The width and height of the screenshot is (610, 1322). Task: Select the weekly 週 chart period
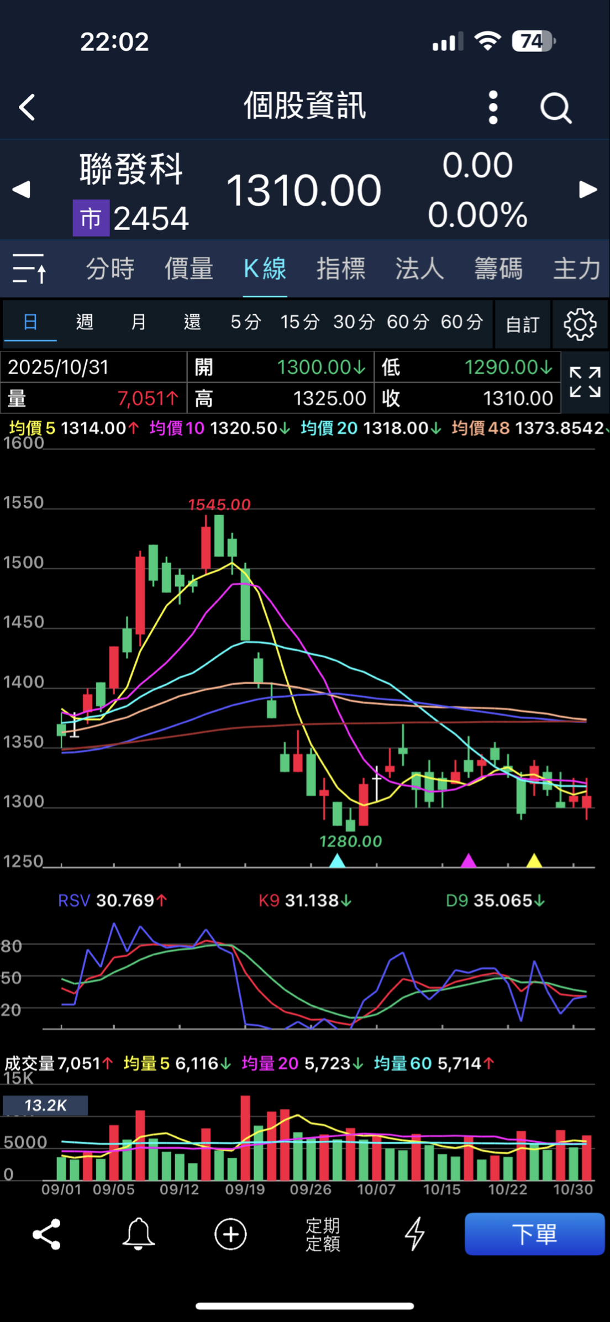[85, 322]
